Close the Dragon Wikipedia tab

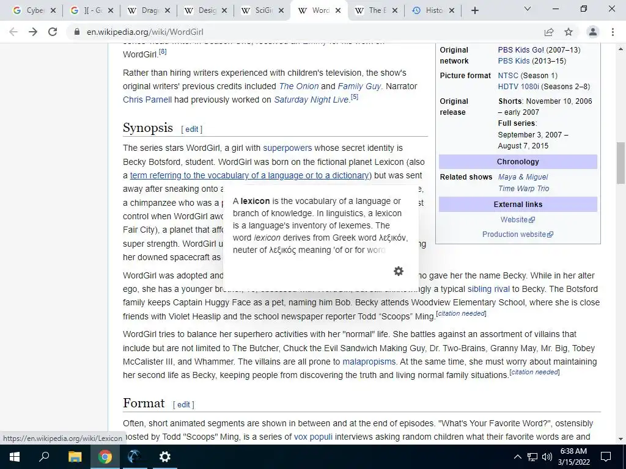[168, 11]
